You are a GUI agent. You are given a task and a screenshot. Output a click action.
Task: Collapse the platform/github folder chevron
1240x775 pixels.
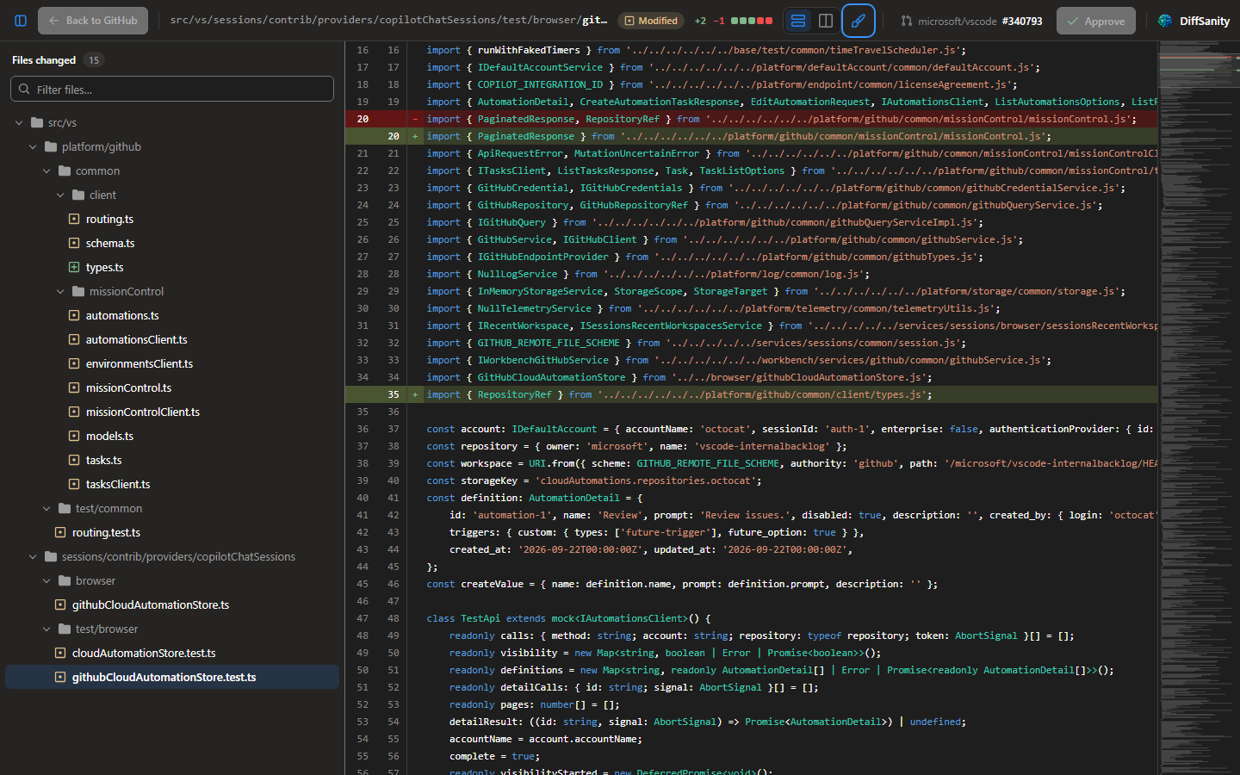(33, 146)
